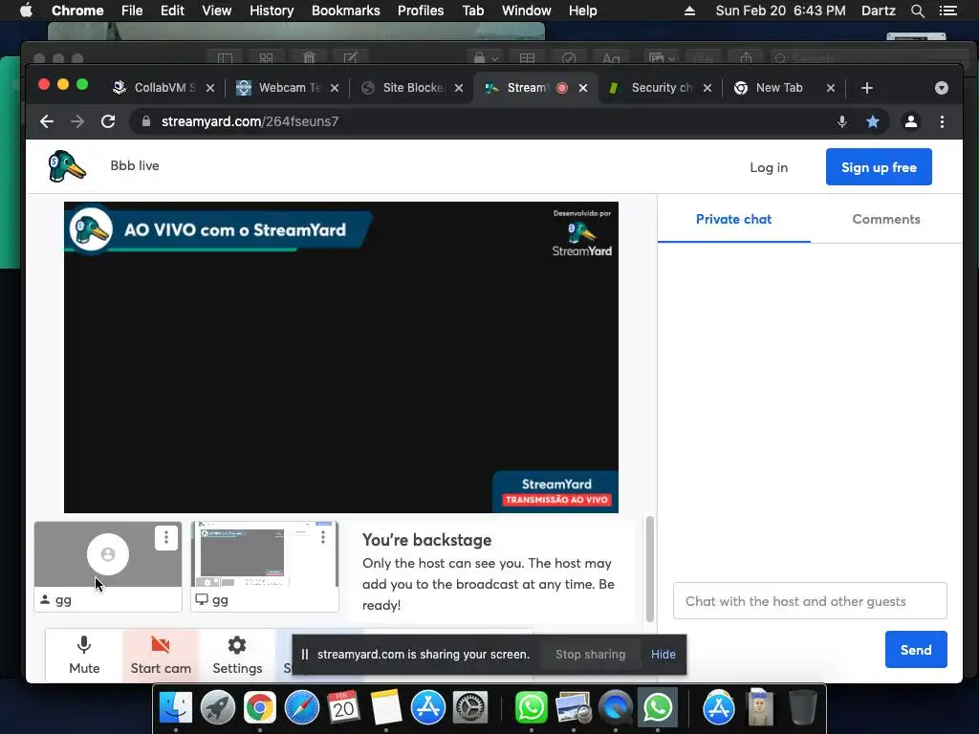Open Safari from the Dock
This screenshot has height=734, width=979.
pos(301,708)
